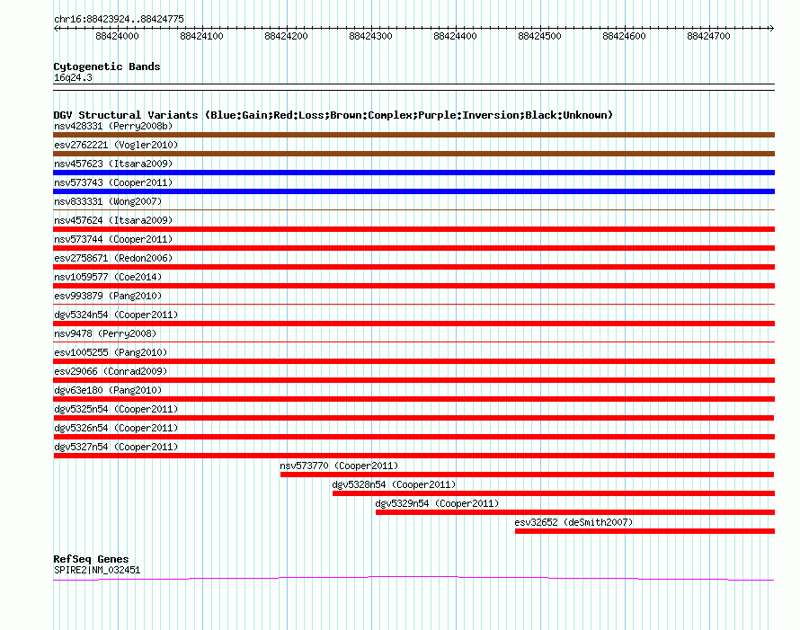
Task: Click ruler position 88424700
Action: (708, 36)
